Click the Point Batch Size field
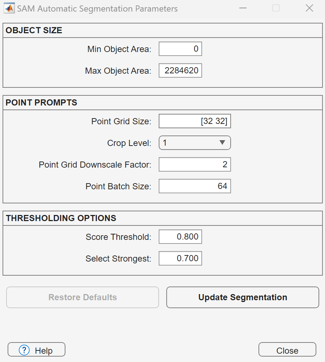Viewport: 325px width, 362px height. (194, 186)
